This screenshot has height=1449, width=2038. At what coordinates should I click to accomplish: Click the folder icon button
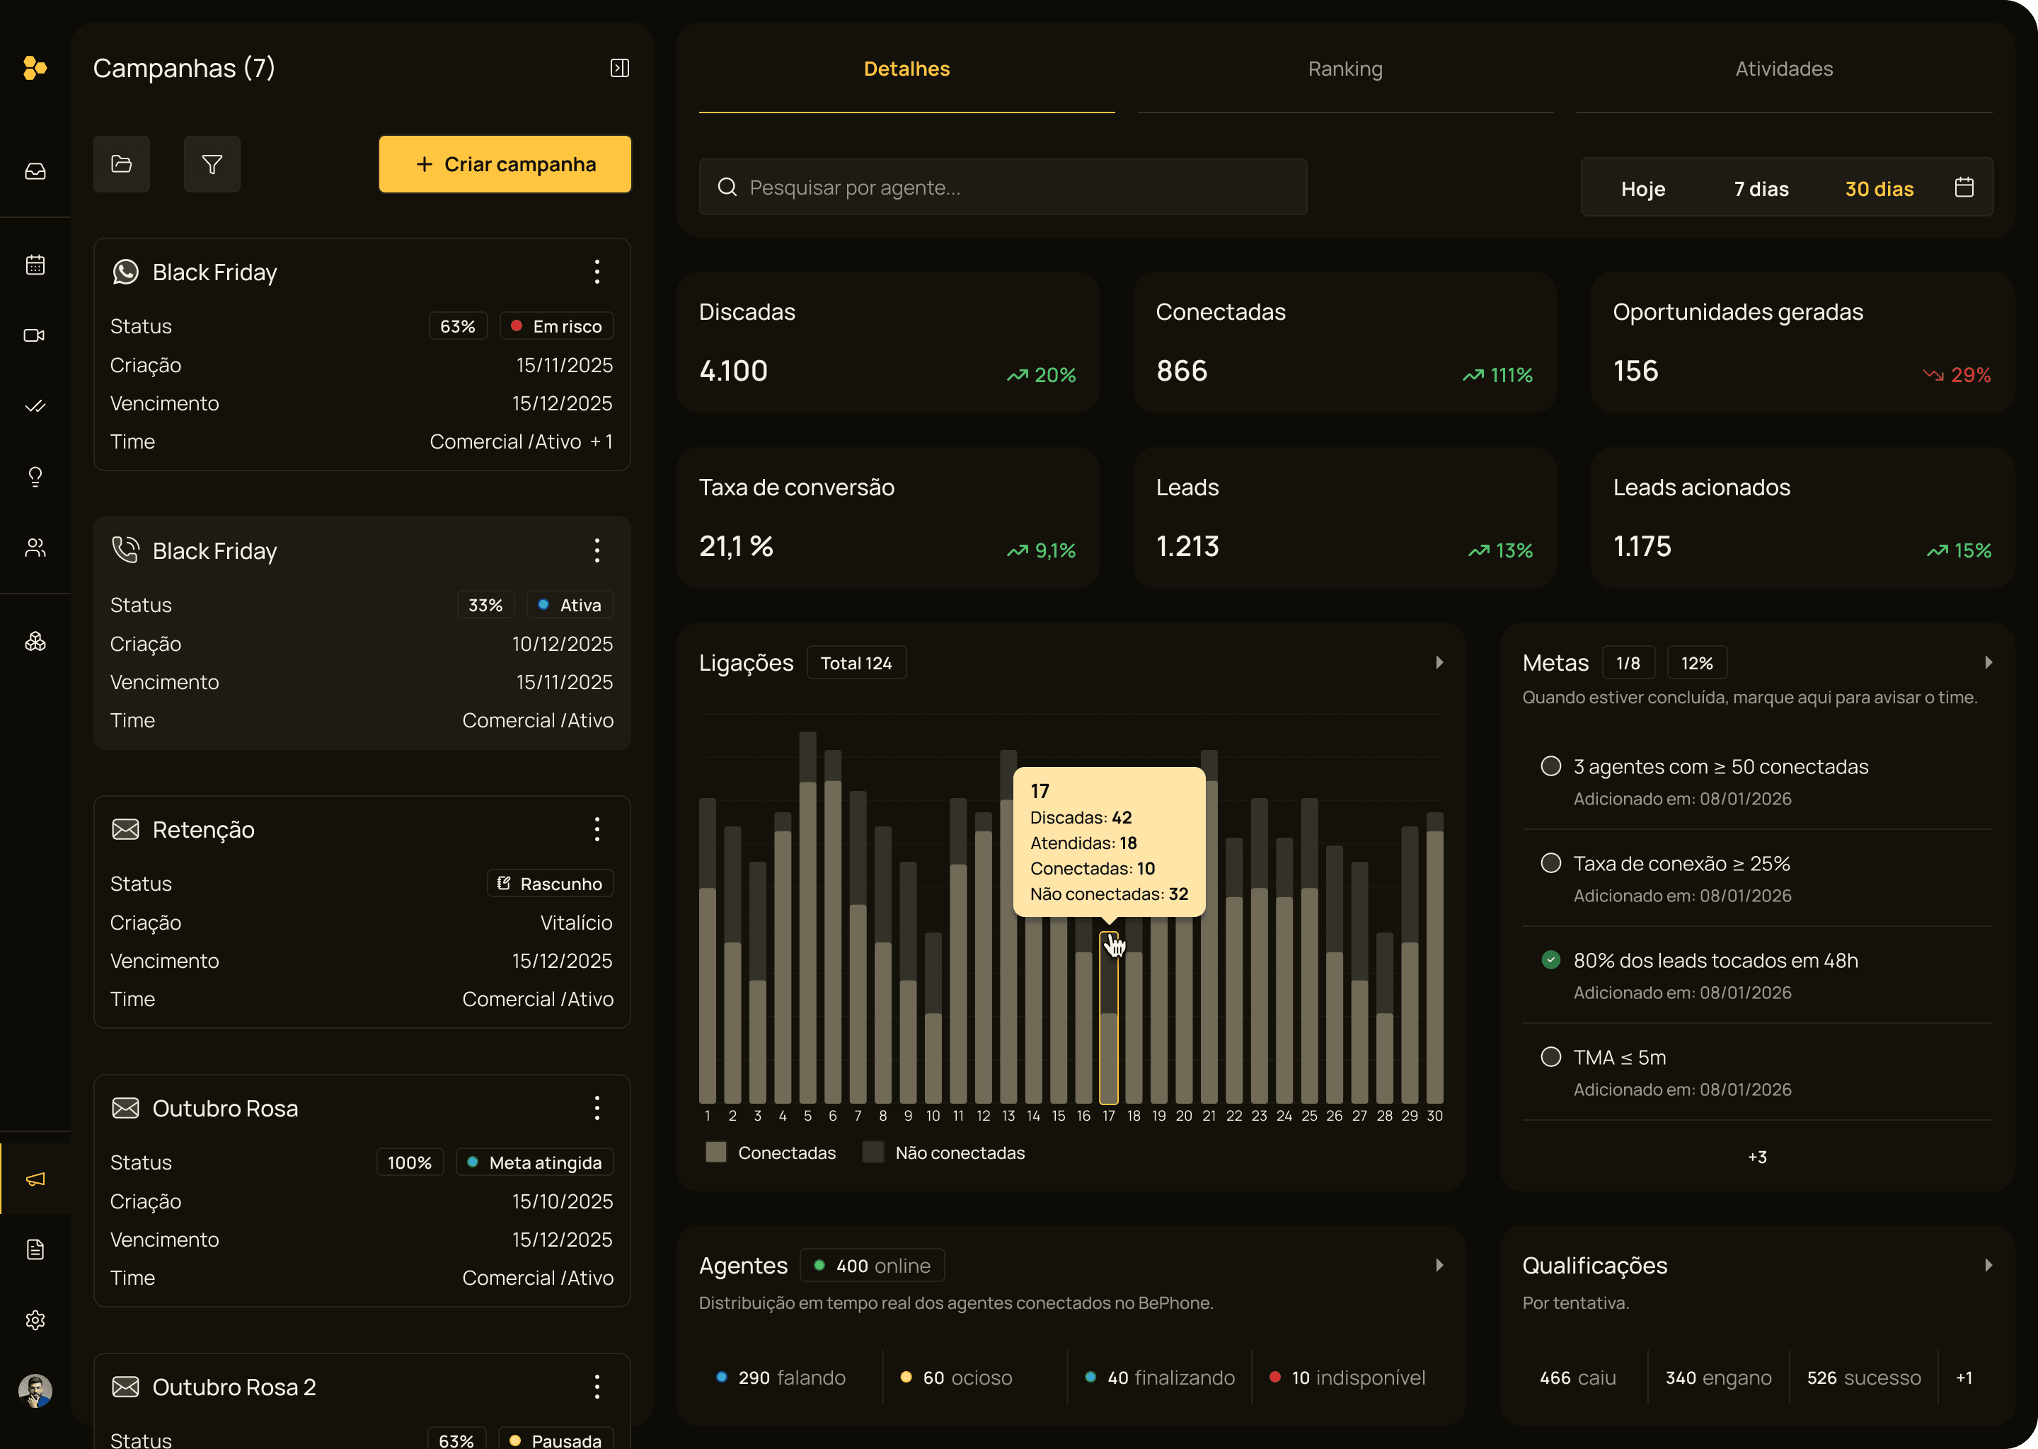pyautogui.click(x=121, y=164)
